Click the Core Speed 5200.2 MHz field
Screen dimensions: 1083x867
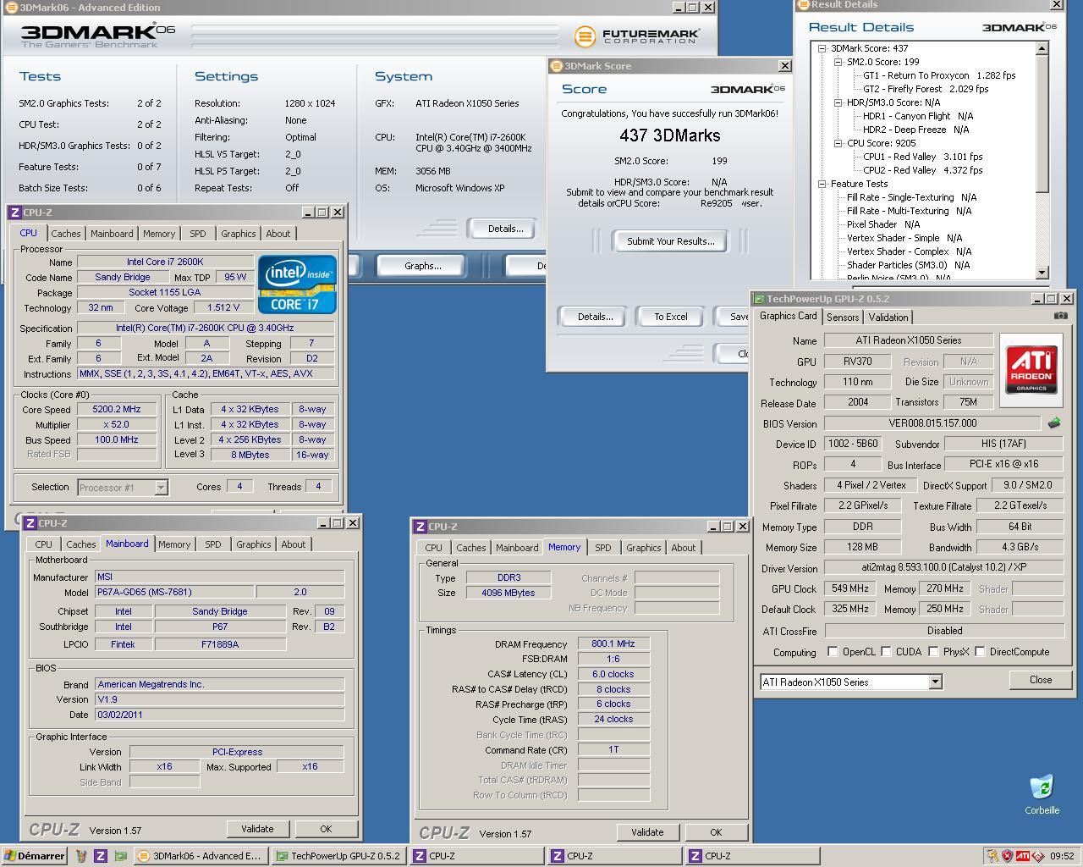[x=116, y=409]
